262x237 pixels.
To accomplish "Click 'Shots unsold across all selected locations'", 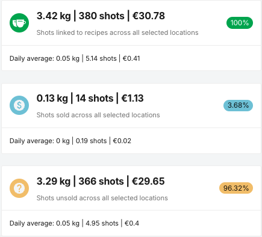I will click(x=102, y=198).
